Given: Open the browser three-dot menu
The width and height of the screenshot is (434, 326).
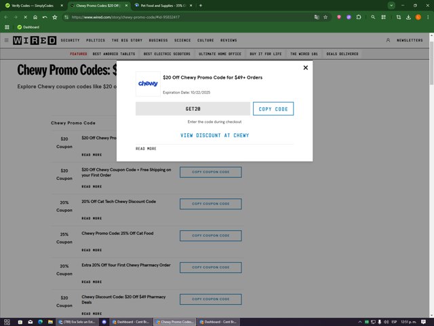Looking at the screenshot, I should (428, 17).
